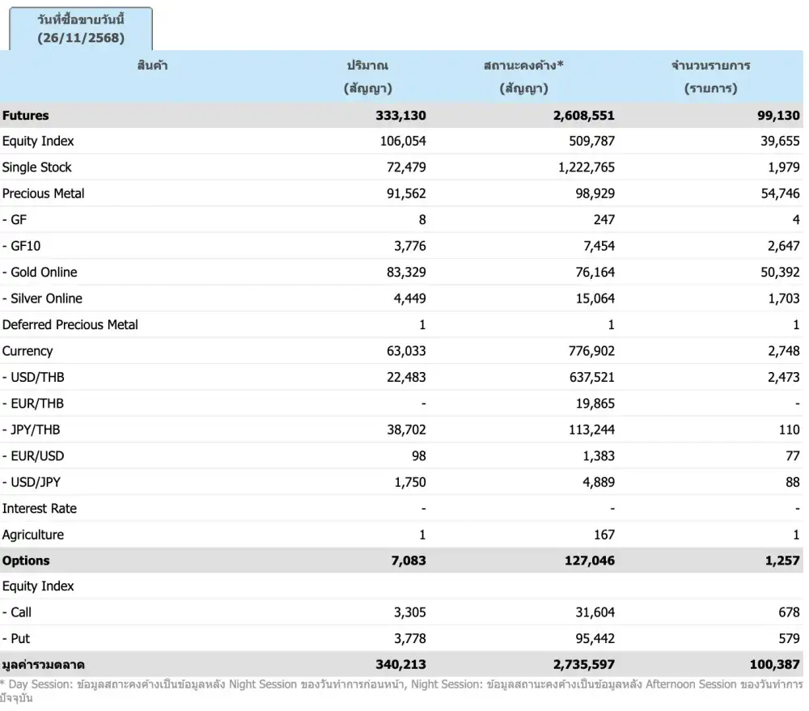Click the Equity Index label under Futures
The width and height of the screenshot is (809, 711).
click(38, 142)
